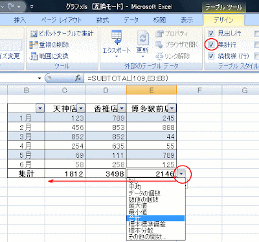Toggle the banded rows (縞模様 行) checkbox

point(211,56)
